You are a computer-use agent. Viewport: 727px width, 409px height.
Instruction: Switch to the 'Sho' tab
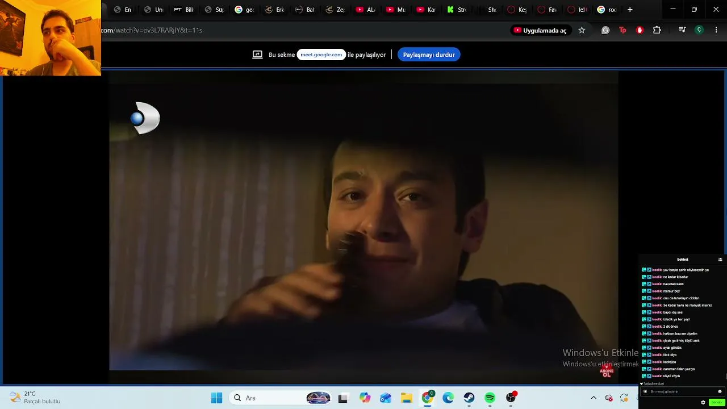487,10
